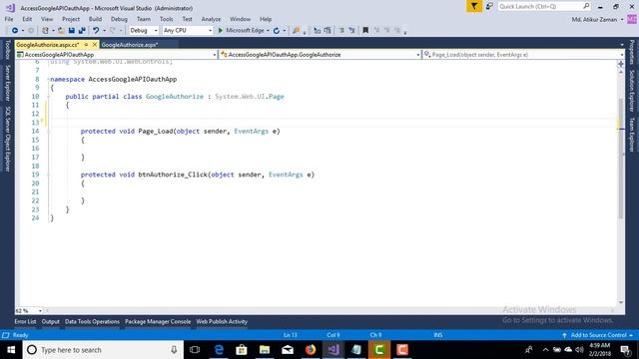This screenshot has height=359, width=639.
Task: Open Microsoft Edge from the taskbar
Action: click(219, 350)
